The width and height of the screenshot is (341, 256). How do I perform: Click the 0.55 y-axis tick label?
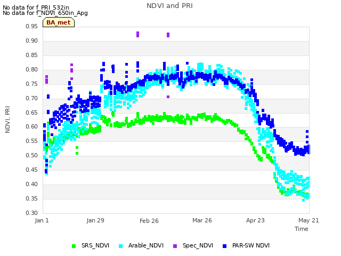point(32,141)
